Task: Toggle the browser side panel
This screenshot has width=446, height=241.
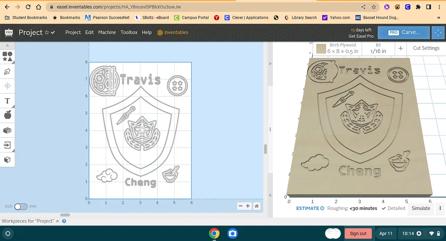Action: pyautogui.click(x=429, y=7)
